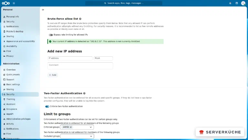Select administration Security menu item
The width and height of the screenshot is (248, 140).
click(20, 94)
